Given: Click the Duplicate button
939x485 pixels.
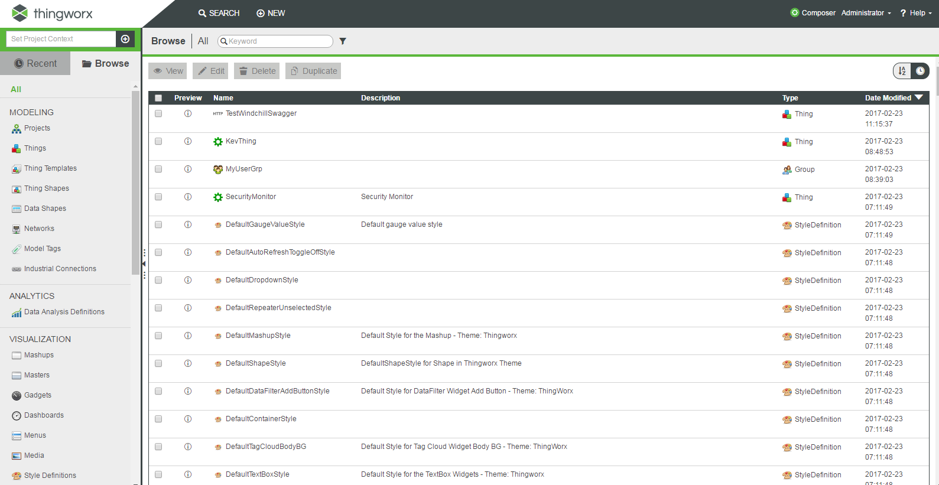Looking at the screenshot, I should (313, 71).
